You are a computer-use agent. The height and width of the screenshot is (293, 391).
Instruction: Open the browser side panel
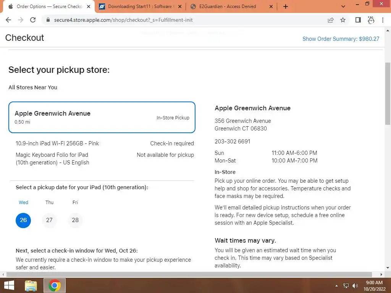pos(358,20)
